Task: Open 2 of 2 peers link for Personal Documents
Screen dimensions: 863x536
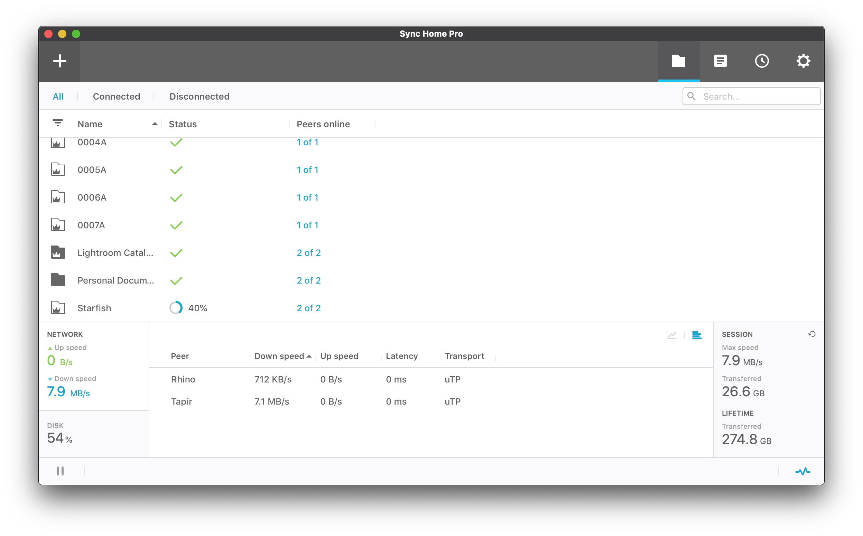Action: pyautogui.click(x=309, y=281)
